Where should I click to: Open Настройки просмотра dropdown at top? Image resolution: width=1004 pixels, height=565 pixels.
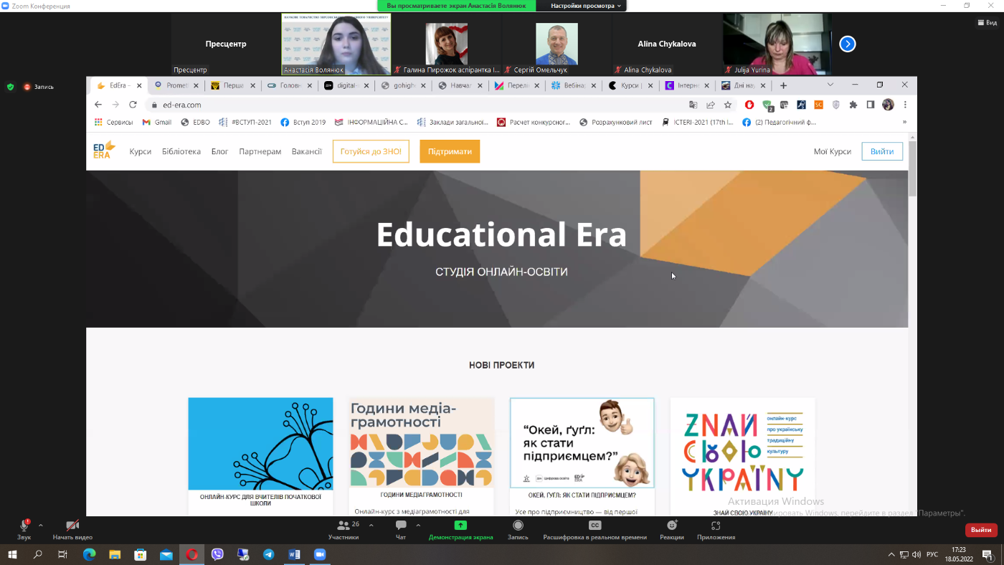pyautogui.click(x=586, y=6)
